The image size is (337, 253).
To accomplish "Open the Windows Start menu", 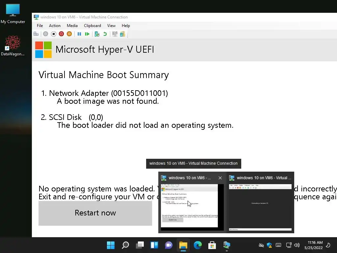I will coord(111,245).
